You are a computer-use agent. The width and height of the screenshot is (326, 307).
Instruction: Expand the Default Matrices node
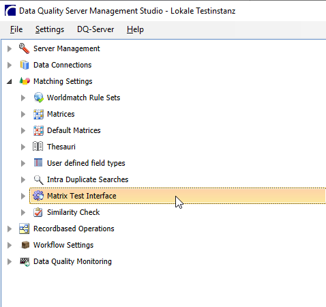[23, 130]
